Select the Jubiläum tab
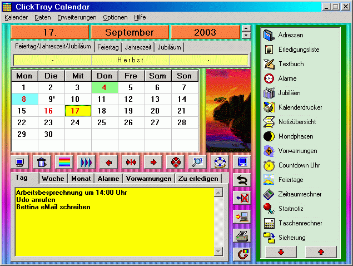 pyautogui.click(x=169, y=47)
